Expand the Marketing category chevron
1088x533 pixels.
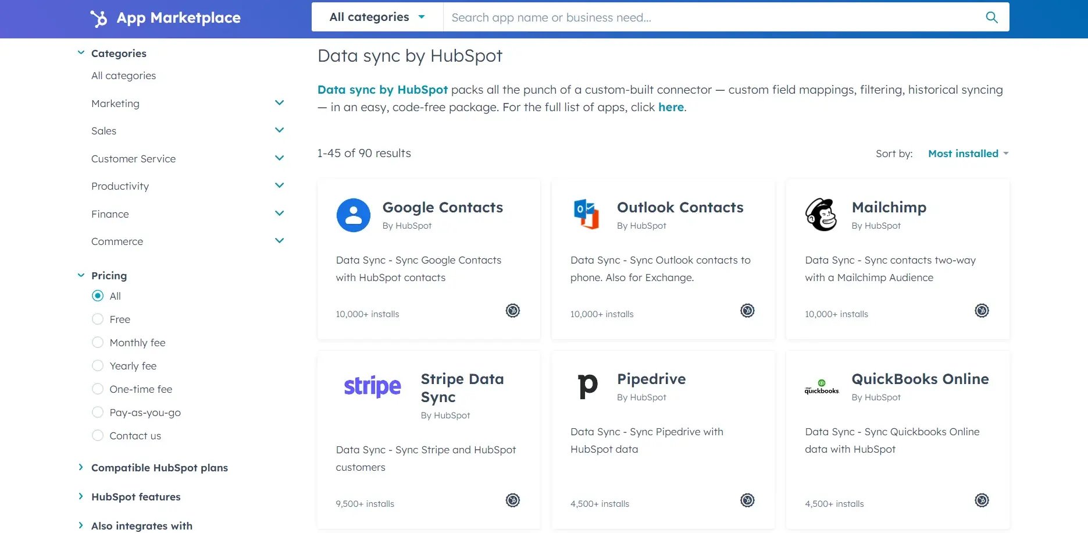click(x=279, y=103)
